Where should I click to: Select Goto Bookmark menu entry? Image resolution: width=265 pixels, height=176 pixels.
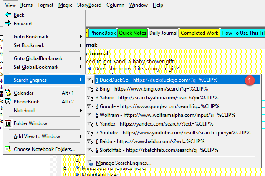pyautogui.click(x=44, y=36)
